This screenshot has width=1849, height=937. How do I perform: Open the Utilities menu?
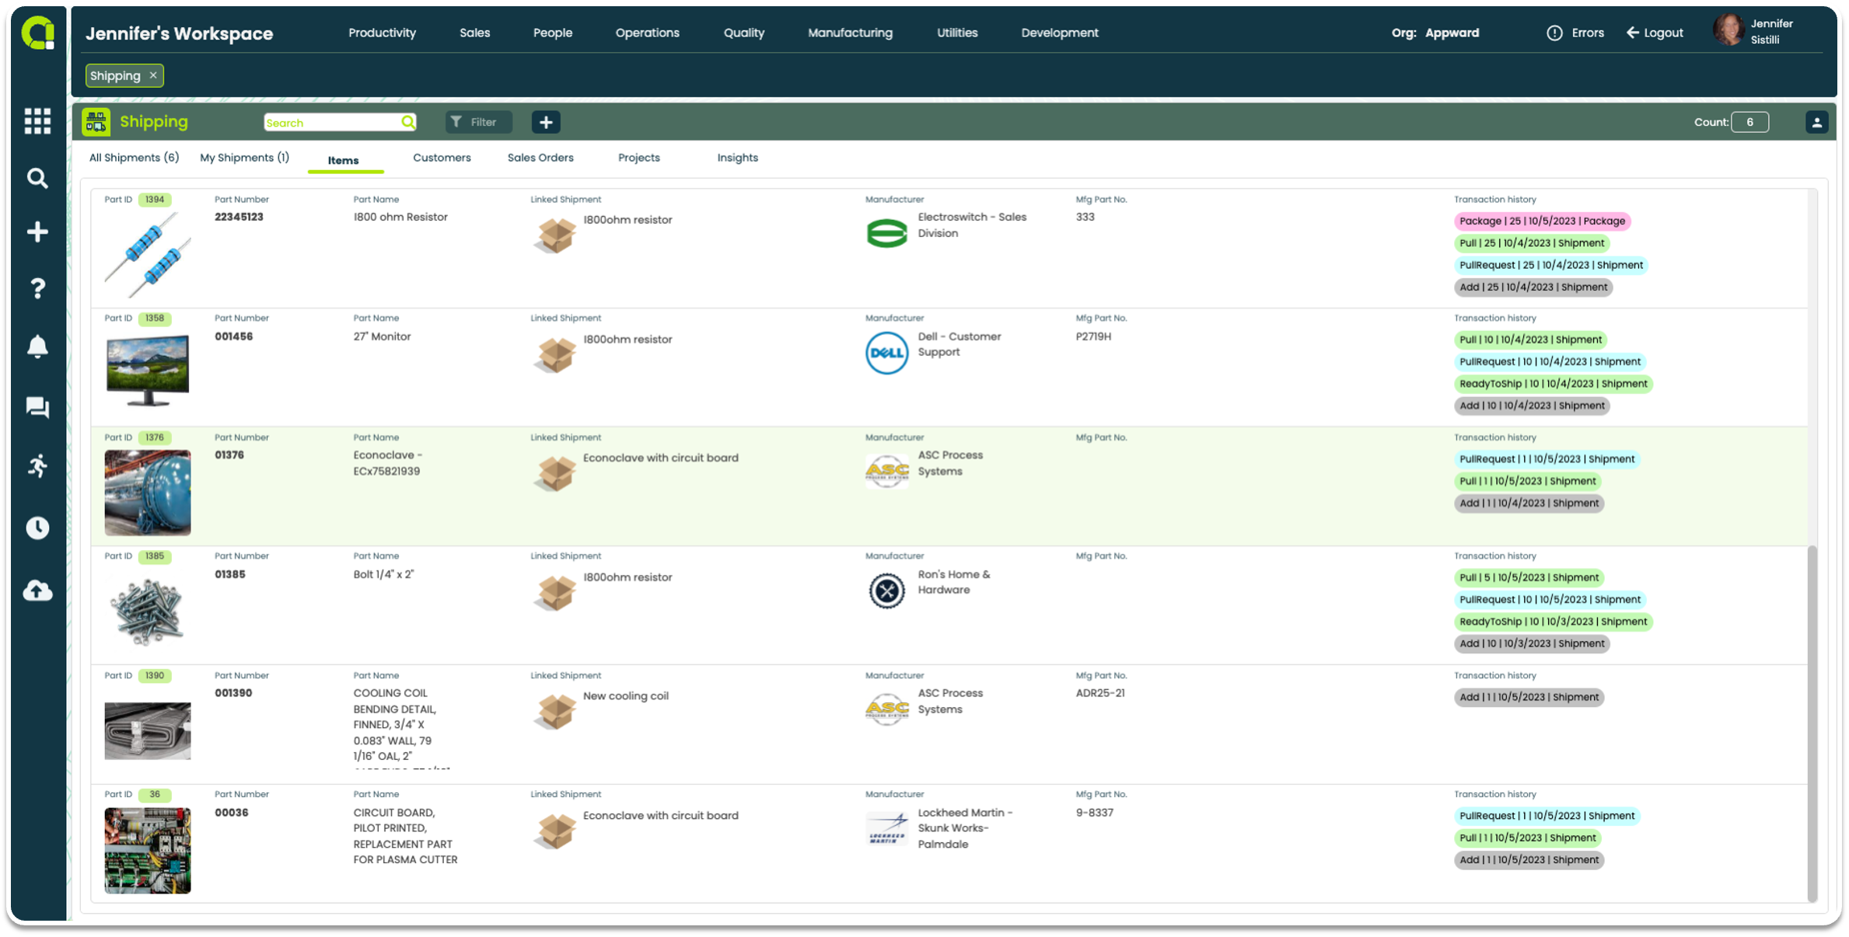(x=956, y=33)
